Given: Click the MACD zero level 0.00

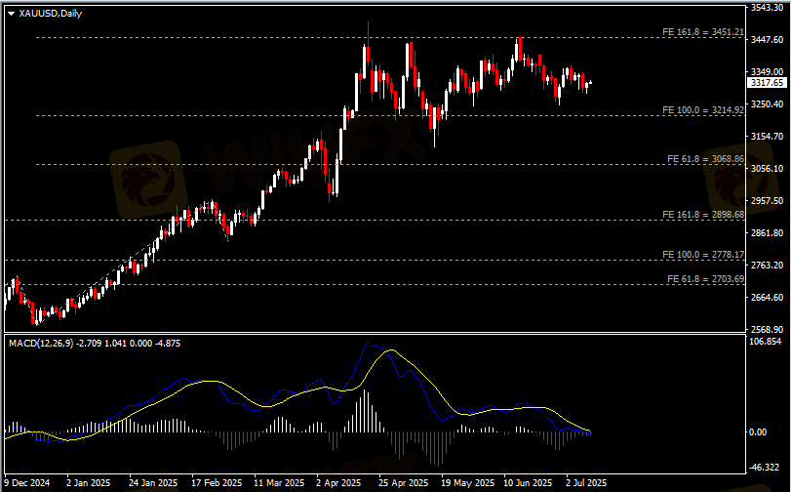Looking at the screenshot, I should point(758,432).
